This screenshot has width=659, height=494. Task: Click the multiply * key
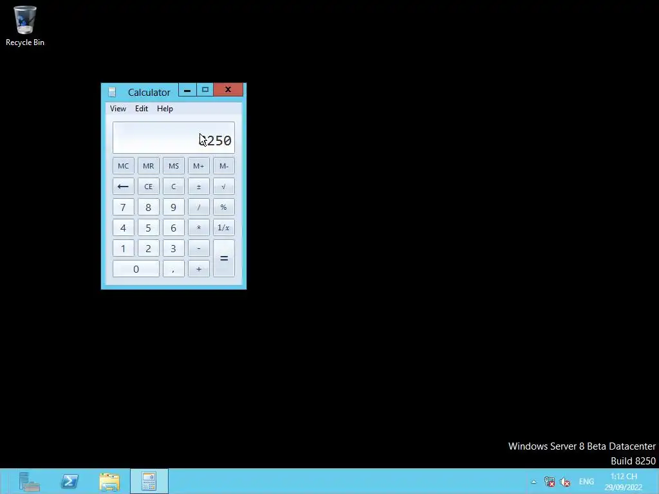[x=199, y=228]
